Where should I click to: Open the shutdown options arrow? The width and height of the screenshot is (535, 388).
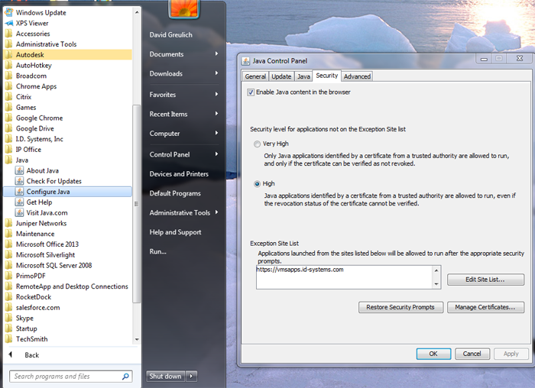point(192,376)
